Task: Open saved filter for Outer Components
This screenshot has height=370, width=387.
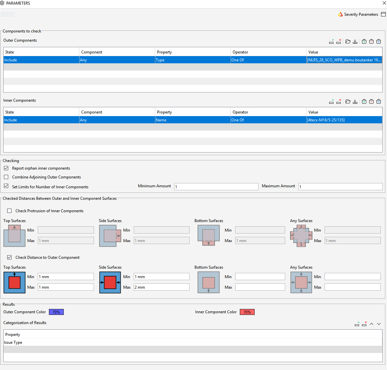Action: (x=348, y=41)
